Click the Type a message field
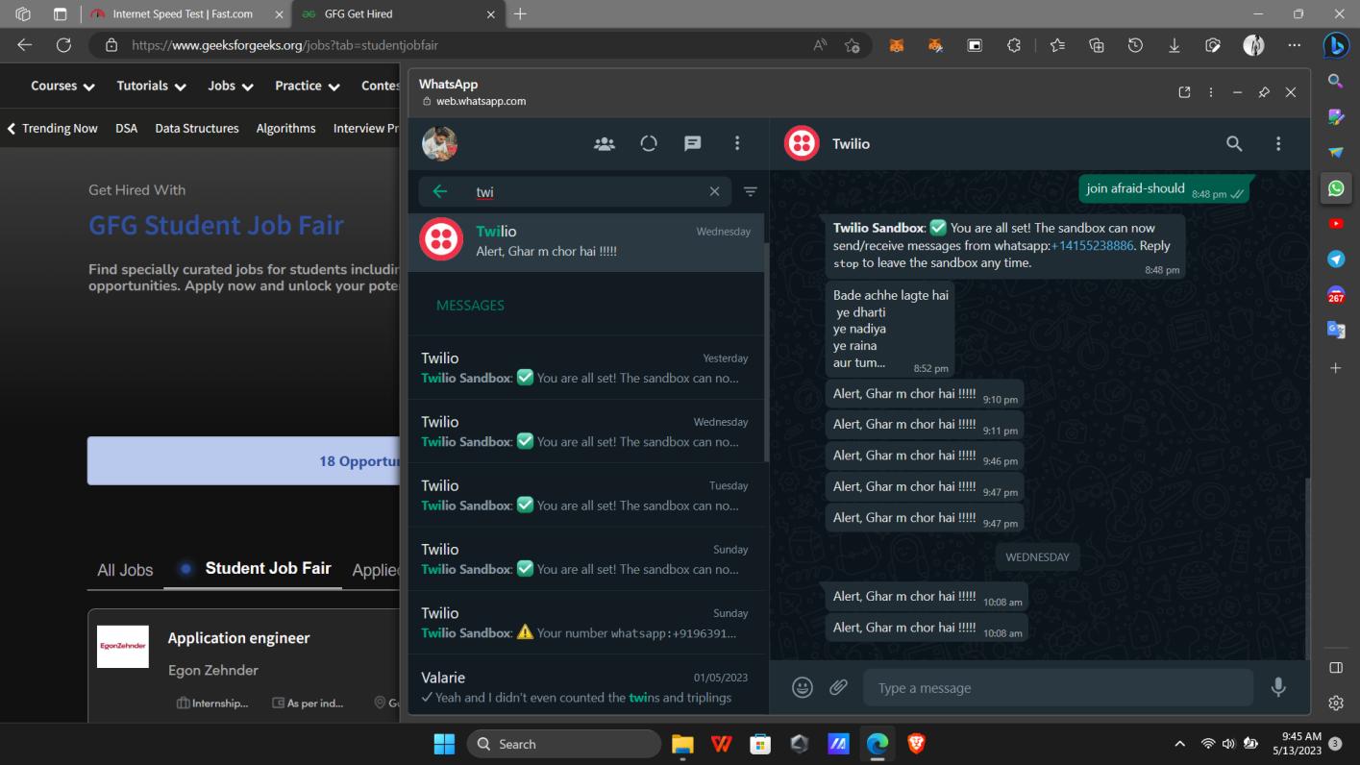This screenshot has width=1360, height=765. click(1058, 687)
